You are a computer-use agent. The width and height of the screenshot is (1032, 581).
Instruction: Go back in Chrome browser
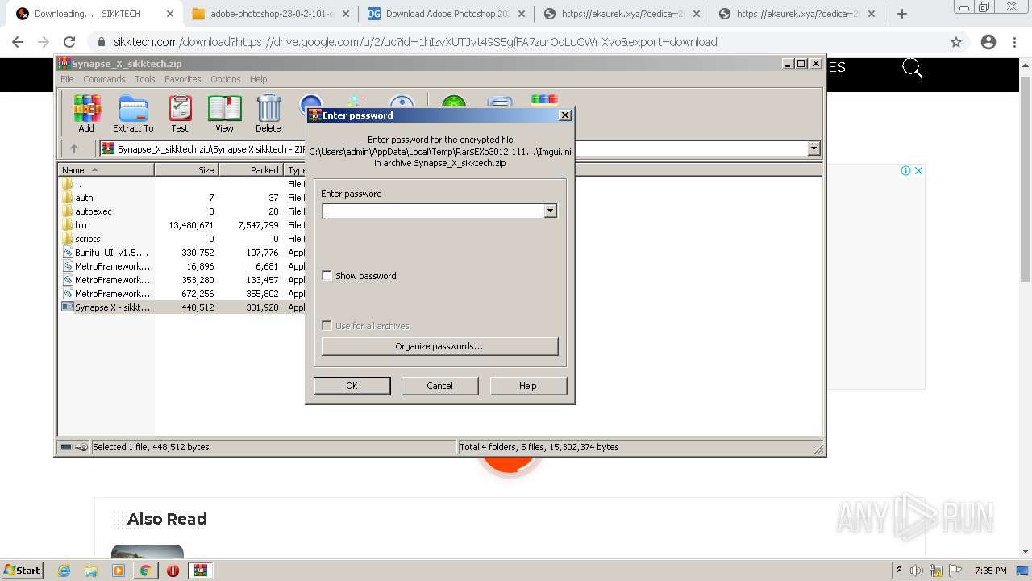[x=18, y=42]
